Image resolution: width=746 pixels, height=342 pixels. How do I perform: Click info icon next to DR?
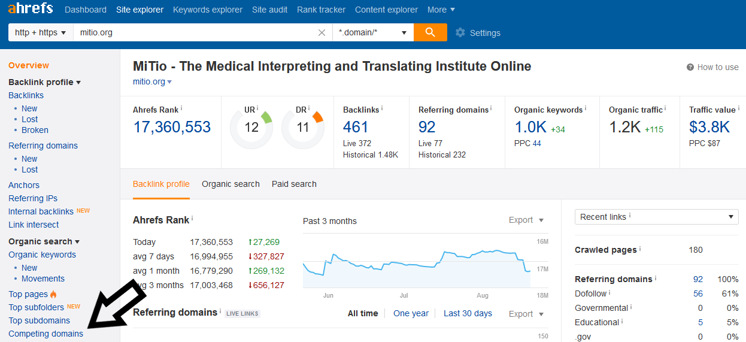pyautogui.click(x=310, y=108)
